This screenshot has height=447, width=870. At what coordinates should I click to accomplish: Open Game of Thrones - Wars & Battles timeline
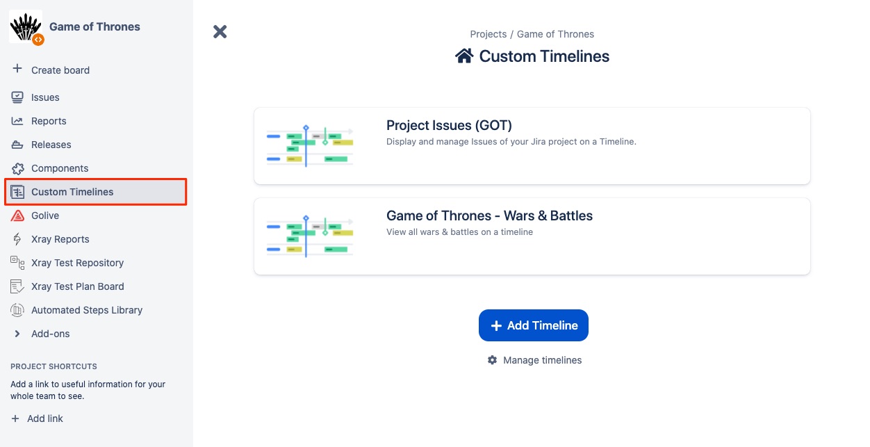489,216
